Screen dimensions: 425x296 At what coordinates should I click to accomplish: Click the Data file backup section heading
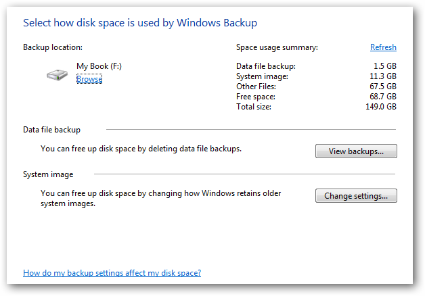point(51,130)
